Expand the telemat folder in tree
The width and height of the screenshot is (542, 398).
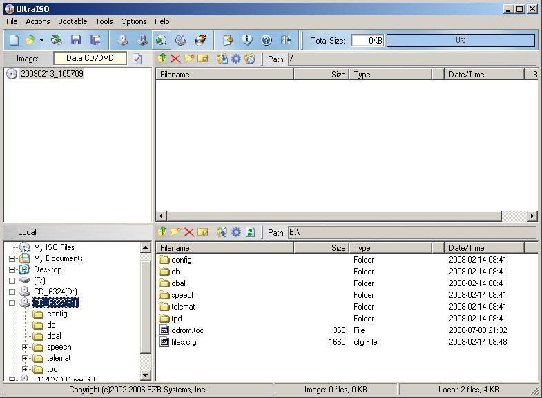point(26,358)
